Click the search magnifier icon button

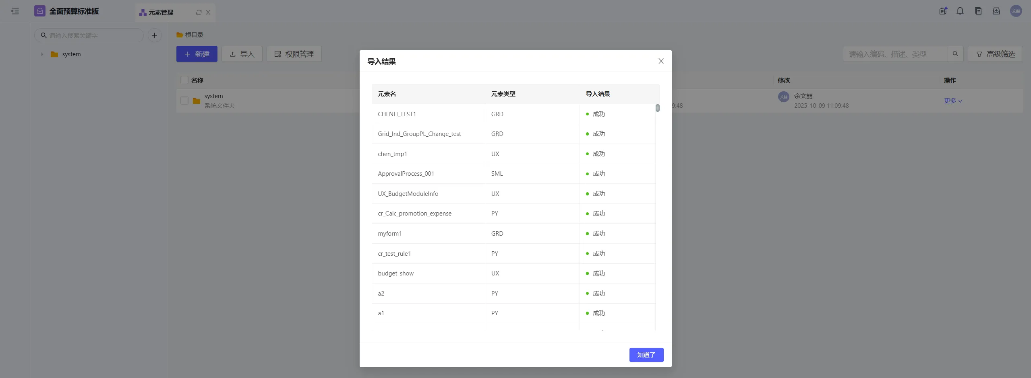[955, 54]
